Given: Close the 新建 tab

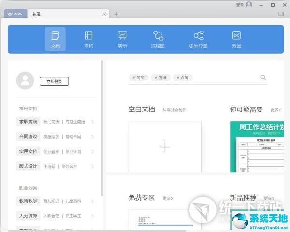Looking at the screenshot, I should coord(104,14).
